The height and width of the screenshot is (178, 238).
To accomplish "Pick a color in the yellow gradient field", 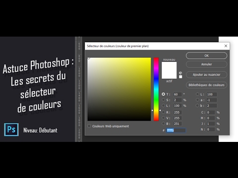I will click(119, 89).
